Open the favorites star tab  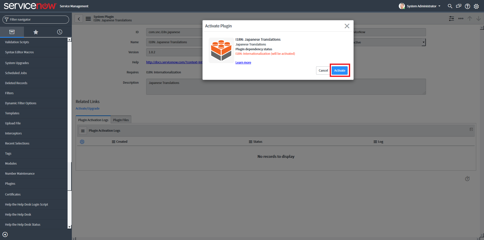36,32
